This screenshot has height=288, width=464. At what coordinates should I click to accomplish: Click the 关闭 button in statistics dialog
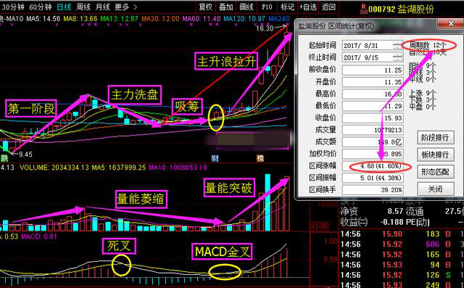pos(435,189)
